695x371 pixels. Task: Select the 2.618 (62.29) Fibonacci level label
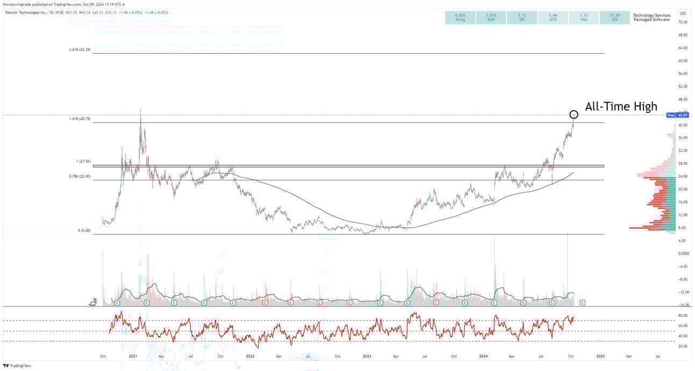[80, 49]
